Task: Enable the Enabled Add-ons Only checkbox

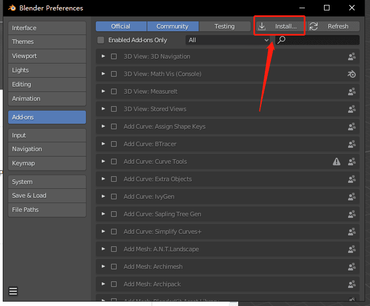Action: pyautogui.click(x=101, y=40)
